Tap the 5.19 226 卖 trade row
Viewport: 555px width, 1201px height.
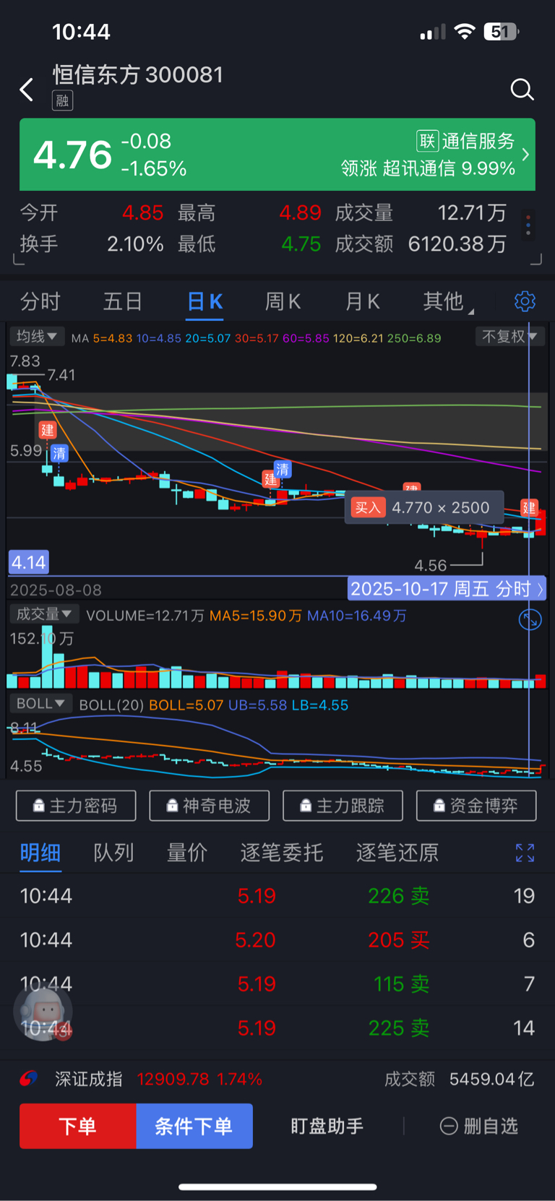tap(277, 896)
